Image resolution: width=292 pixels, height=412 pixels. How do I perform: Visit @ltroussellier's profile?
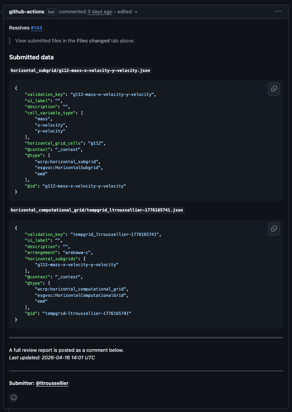(x=52, y=383)
